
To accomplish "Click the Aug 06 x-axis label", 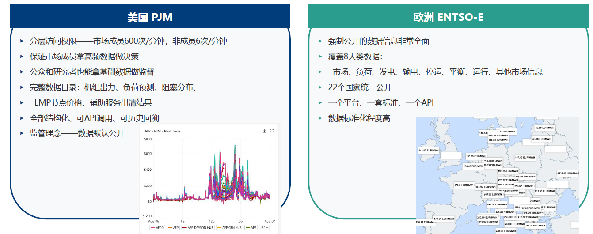I will tap(153, 221).
